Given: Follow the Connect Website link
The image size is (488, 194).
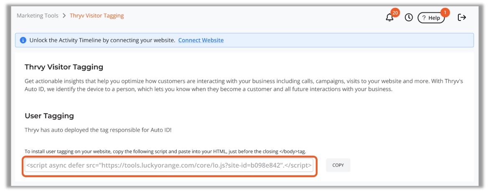Looking at the screenshot, I should pyautogui.click(x=201, y=40).
